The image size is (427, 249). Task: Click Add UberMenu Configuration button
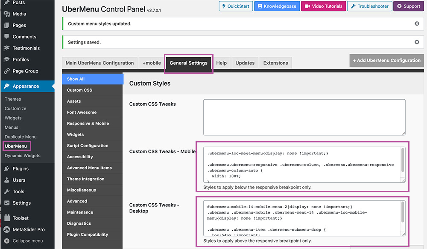[387, 61]
